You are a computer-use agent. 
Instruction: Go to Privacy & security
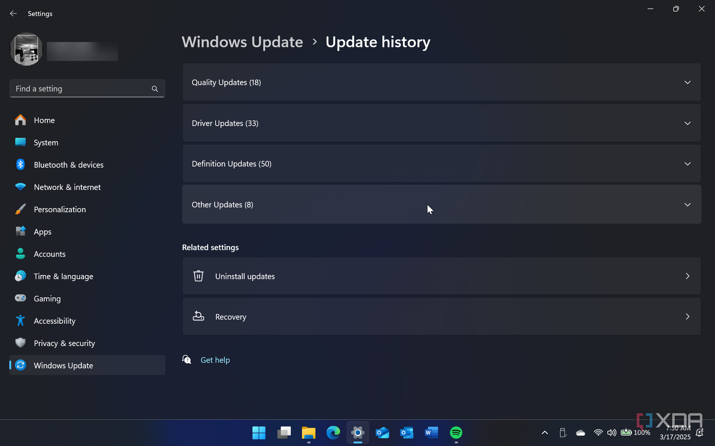[x=87, y=343]
